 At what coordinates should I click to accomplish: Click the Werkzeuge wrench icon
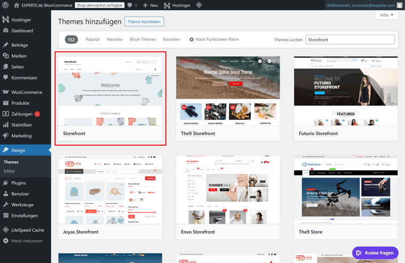coord(6,204)
